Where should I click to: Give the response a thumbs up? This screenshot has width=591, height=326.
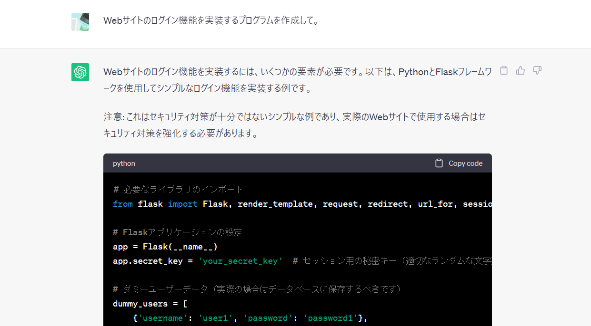pos(520,70)
